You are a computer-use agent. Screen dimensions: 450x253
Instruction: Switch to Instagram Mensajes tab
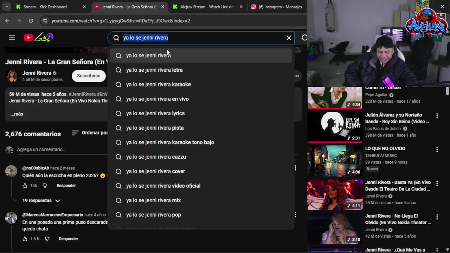pos(277,7)
